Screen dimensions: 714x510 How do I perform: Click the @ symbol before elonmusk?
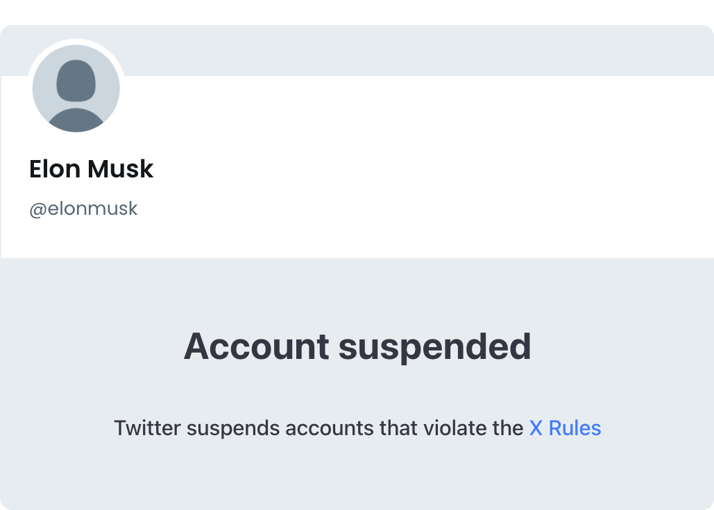(37, 208)
